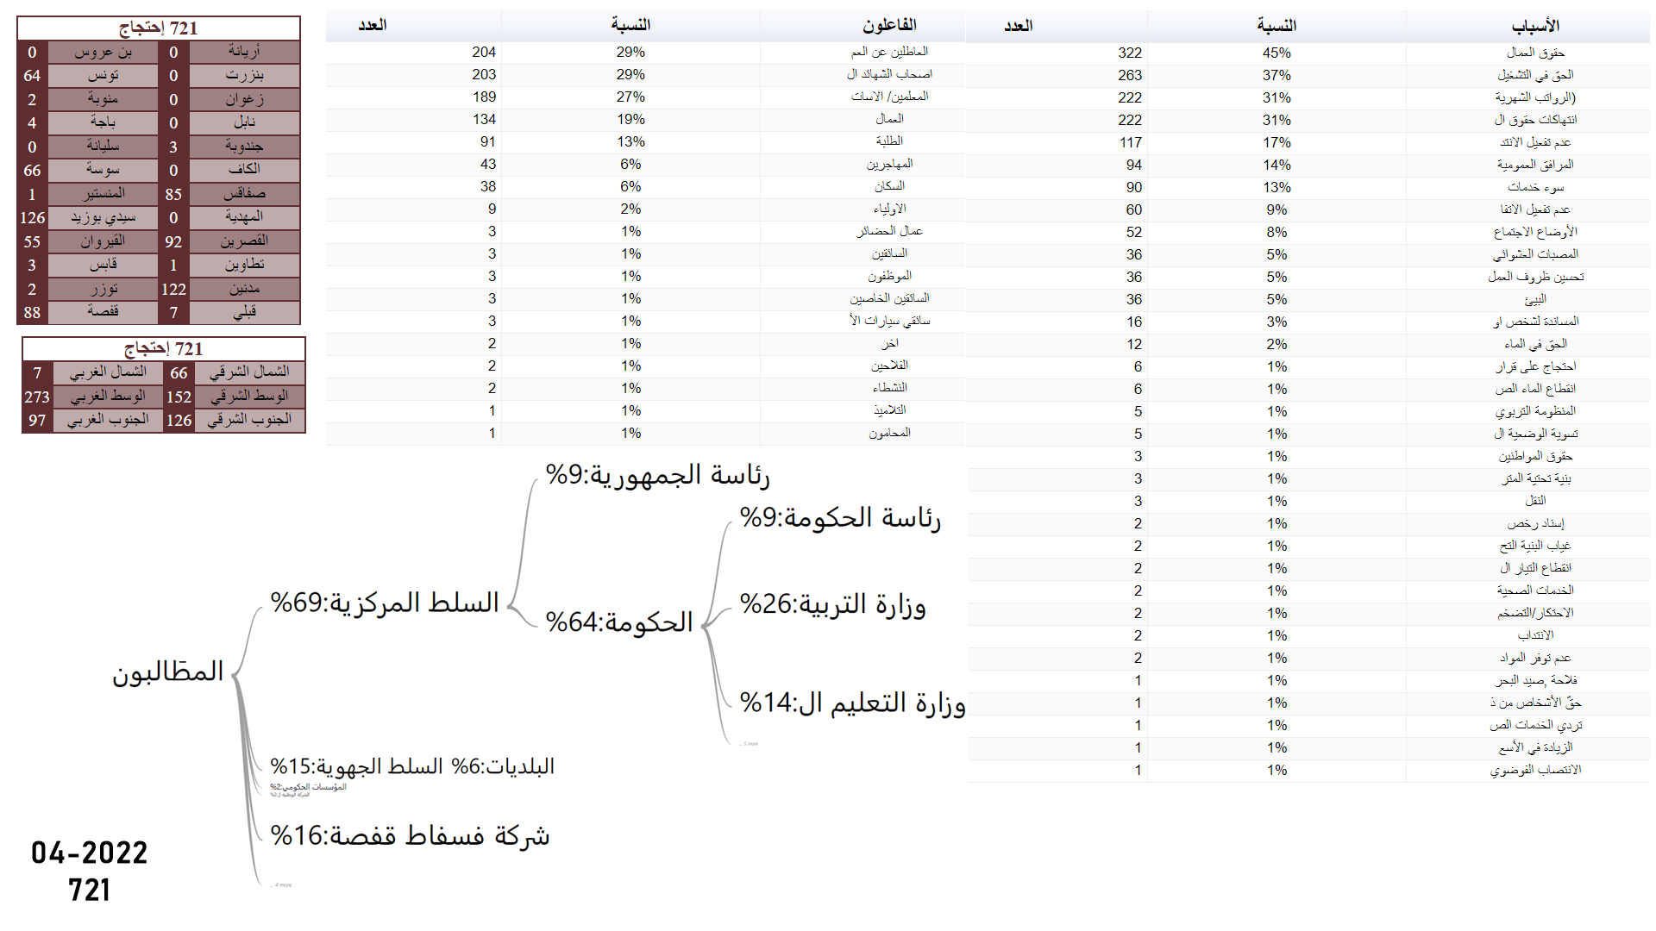Select the الحكومة 64% branch
Image resolution: width=1656 pixels, height=931 pixels.
tap(619, 622)
